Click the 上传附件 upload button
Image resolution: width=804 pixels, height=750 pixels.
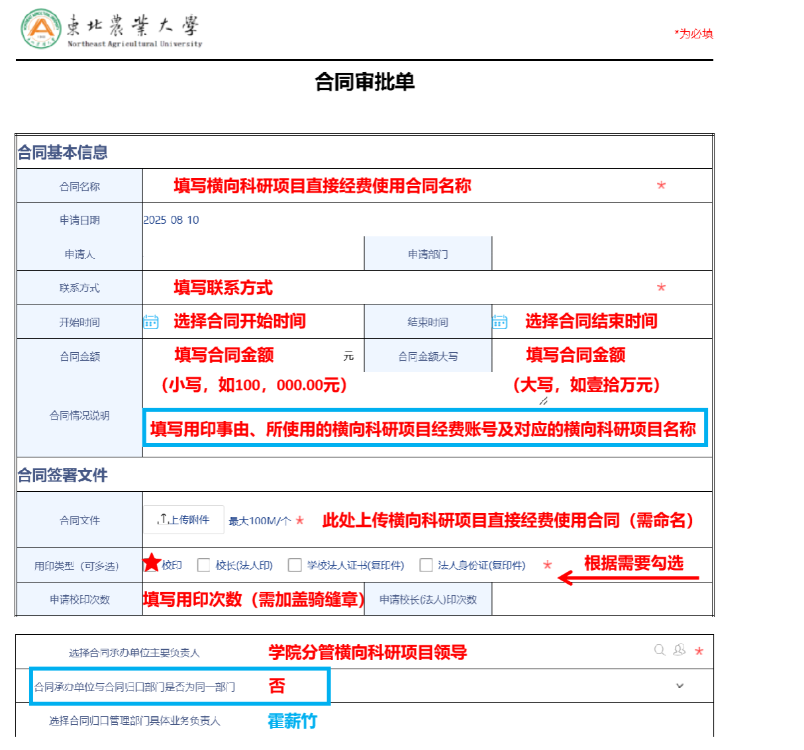(x=183, y=520)
